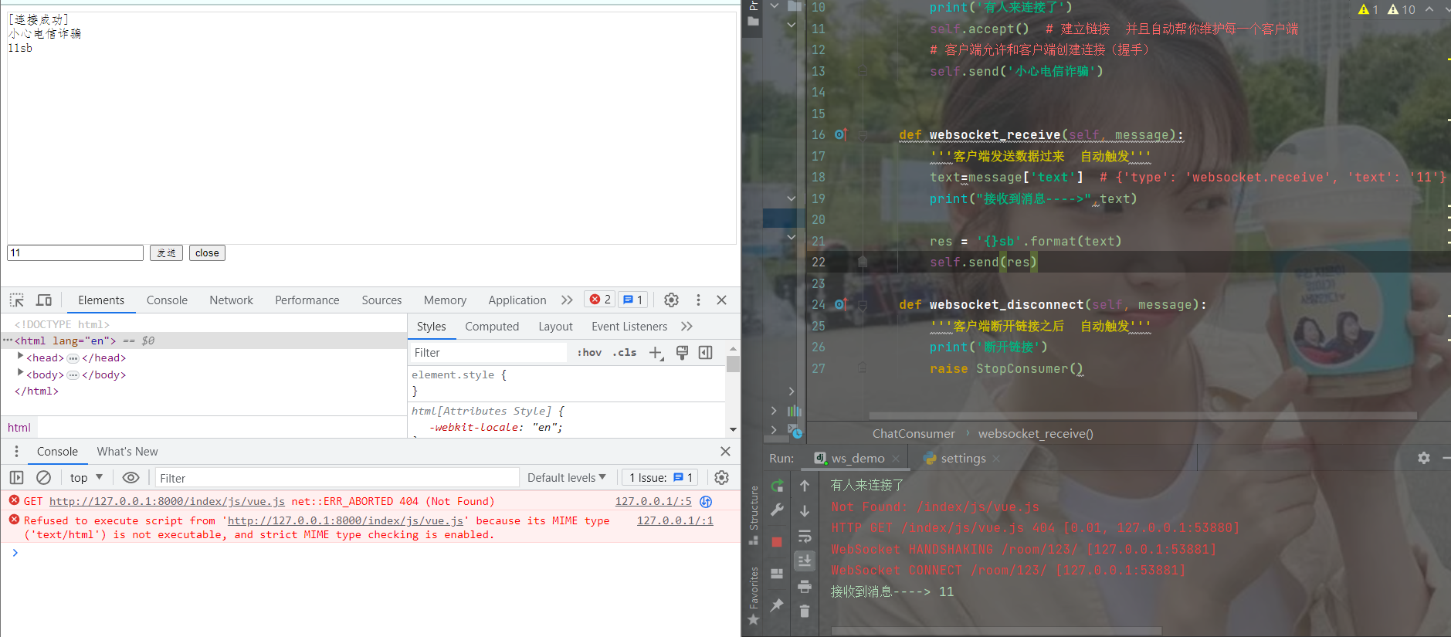1451x637 pixels.
Task: Rerun ws_demo in PyCharm Run panel
Action: pyautogui.click(x=777, y=486)
